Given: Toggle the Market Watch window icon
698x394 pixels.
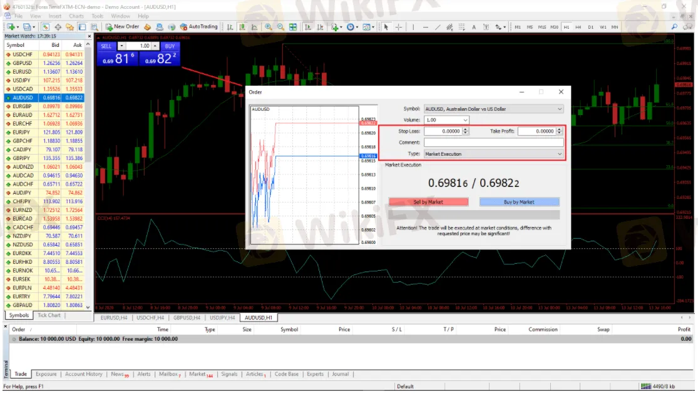Looking at the screenshot, I should coord(46,27).
